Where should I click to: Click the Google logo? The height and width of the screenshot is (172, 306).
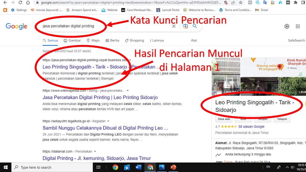tap(16, 26)
